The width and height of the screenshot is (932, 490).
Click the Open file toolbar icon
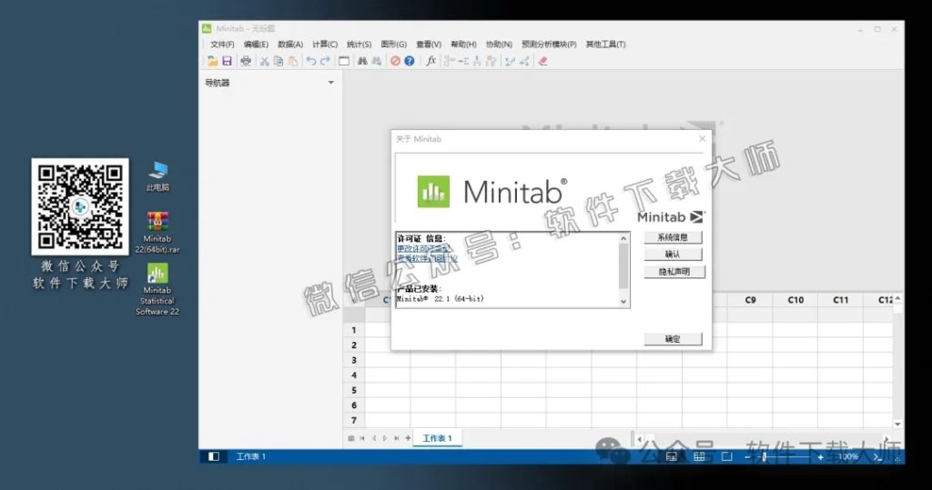[212, 61]
